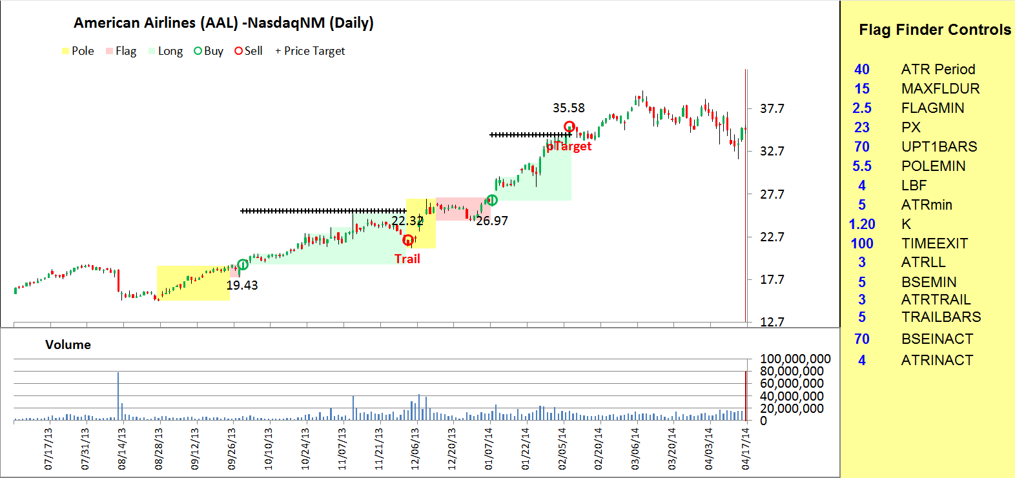Click the UPT1BARS label
This screenshot has width=1015, height=478.
tap(939, 146)
